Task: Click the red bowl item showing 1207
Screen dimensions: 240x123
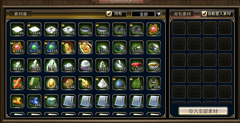Action: pyautogui.click(x=137, y=65)
